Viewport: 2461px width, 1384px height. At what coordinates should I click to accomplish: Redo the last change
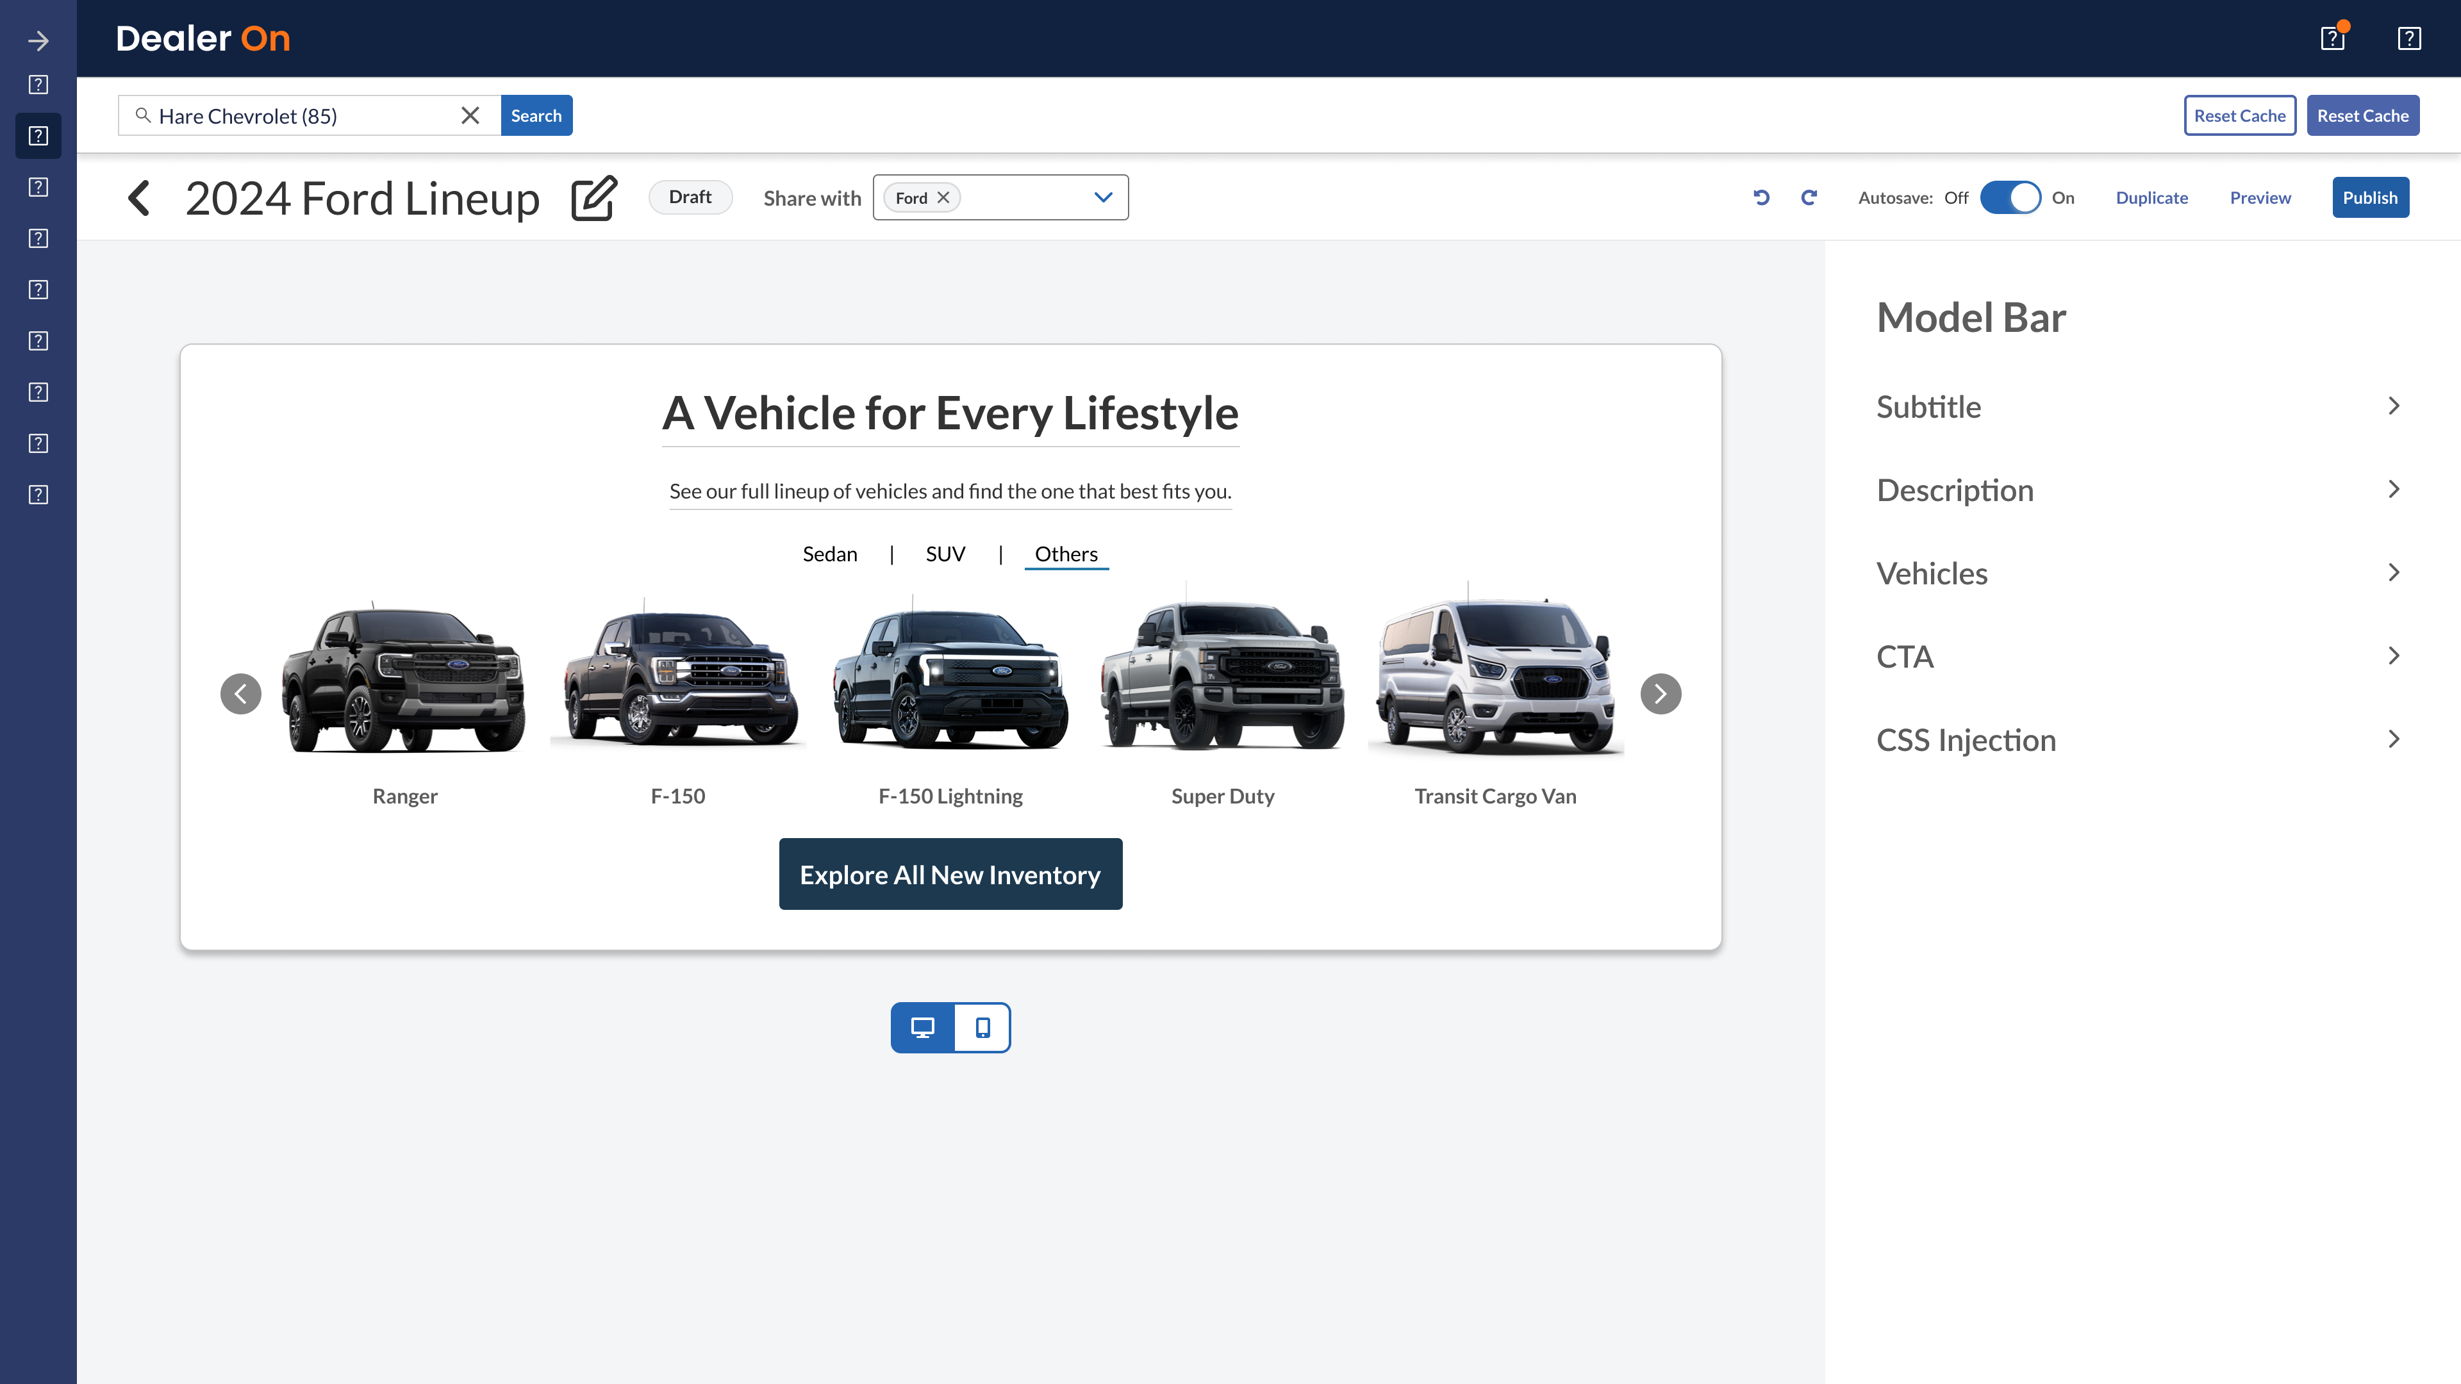point(1809,198)
